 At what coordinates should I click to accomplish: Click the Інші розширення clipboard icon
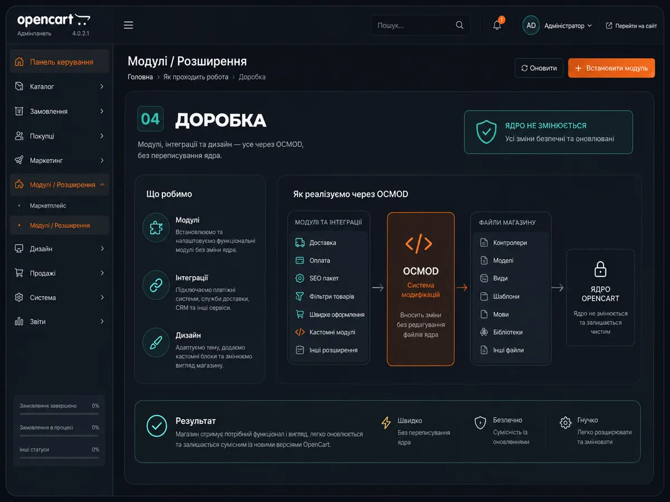[300, 350]
